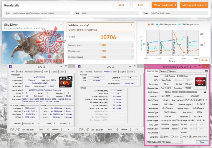Expand the Graphics score row

pyautogui.click(x=132, y=45)
